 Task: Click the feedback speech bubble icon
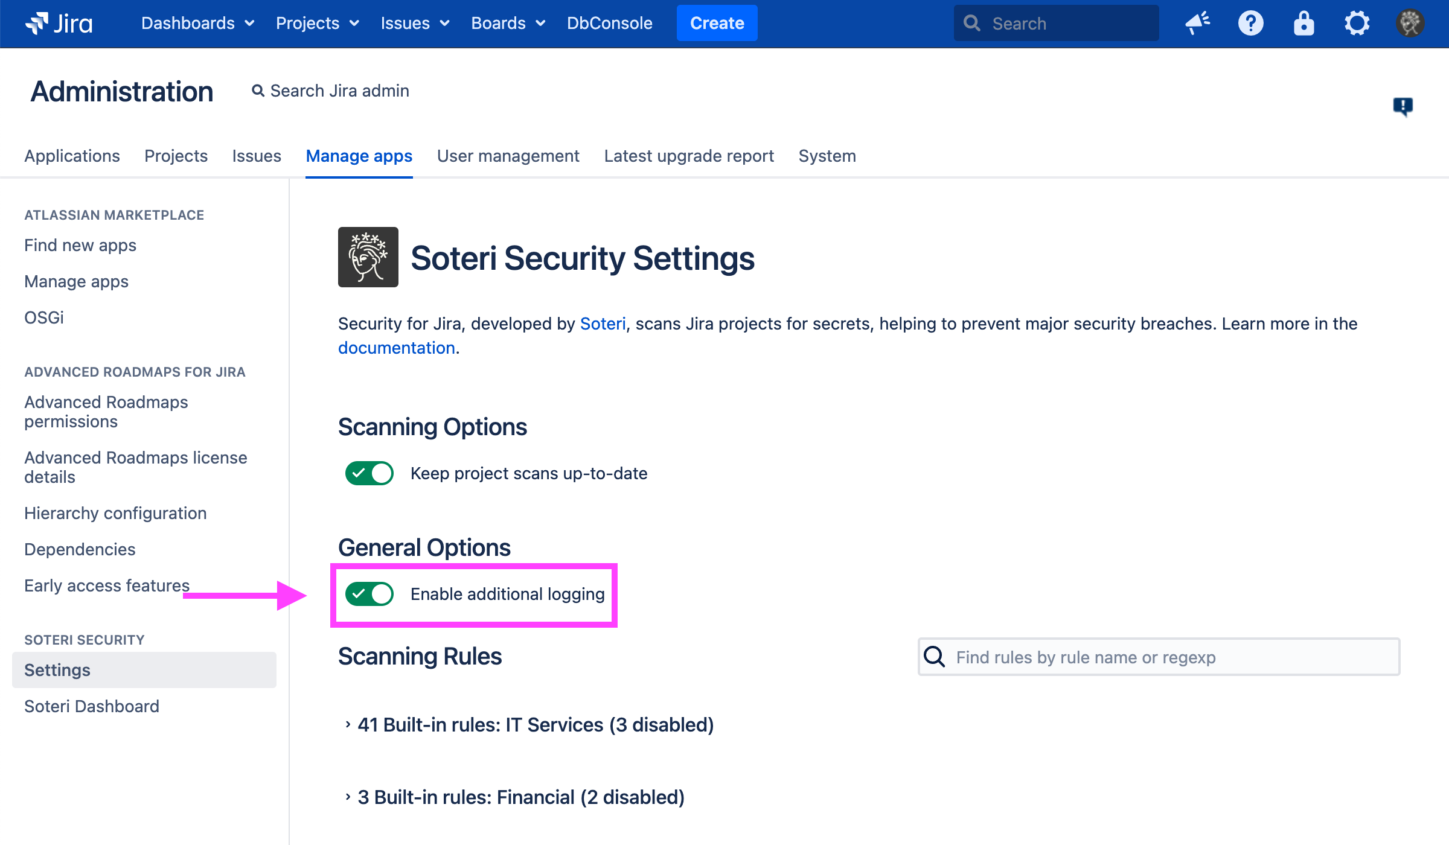(x=1403, y=106)
